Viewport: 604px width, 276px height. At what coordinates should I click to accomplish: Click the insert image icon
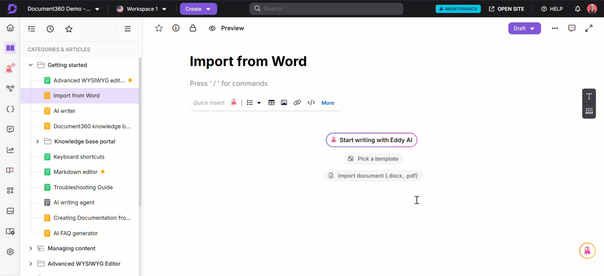click(x=284, y=103)
